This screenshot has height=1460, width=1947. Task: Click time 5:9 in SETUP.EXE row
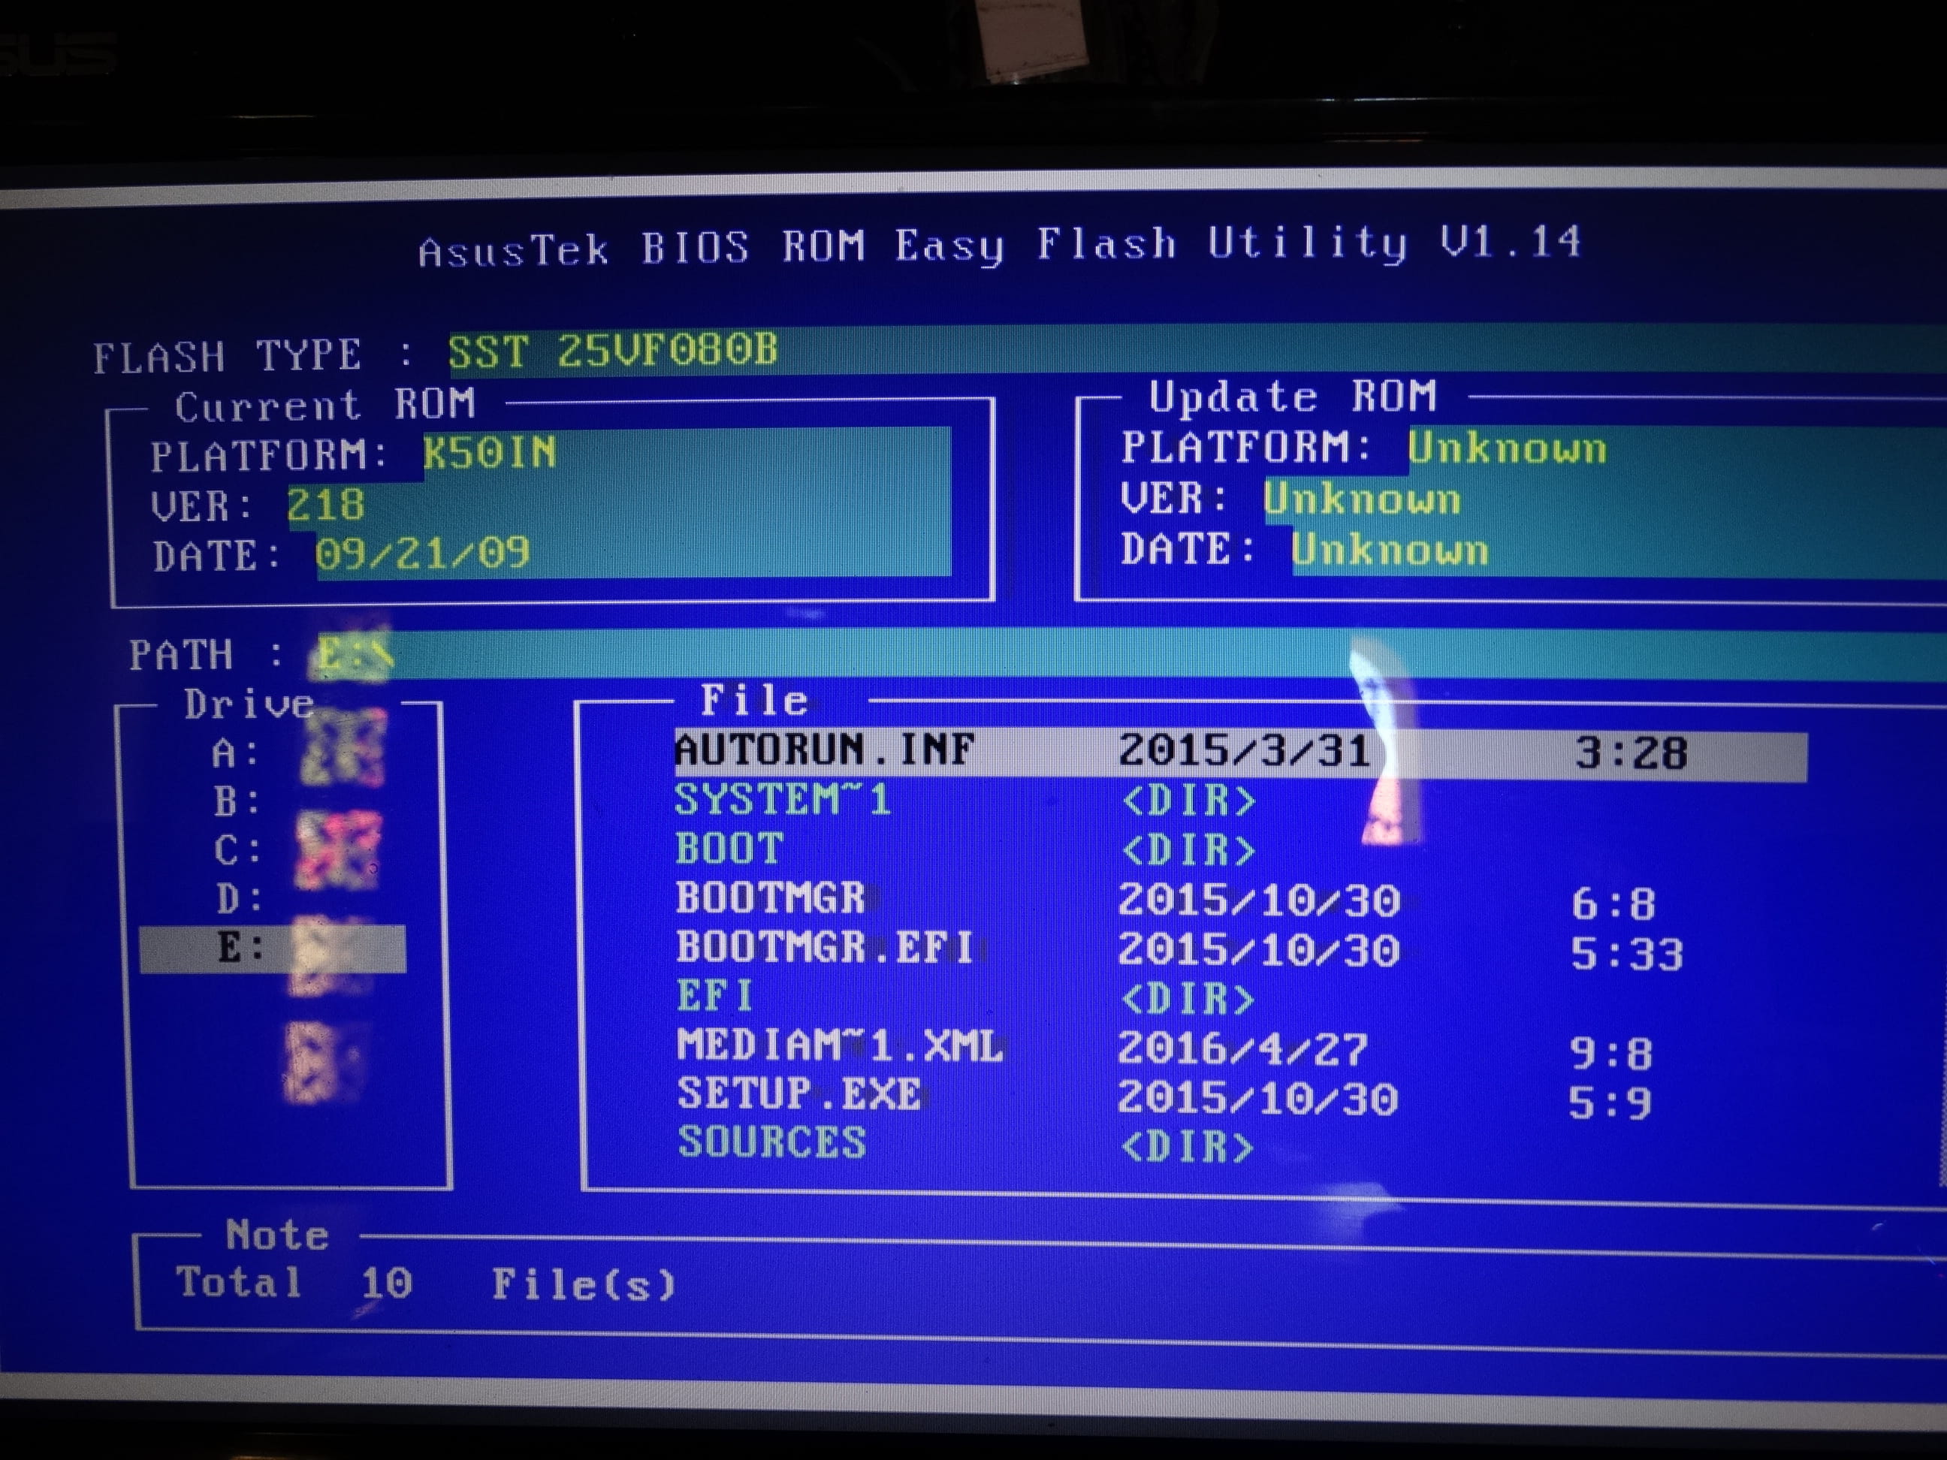pos(1609,1103)
